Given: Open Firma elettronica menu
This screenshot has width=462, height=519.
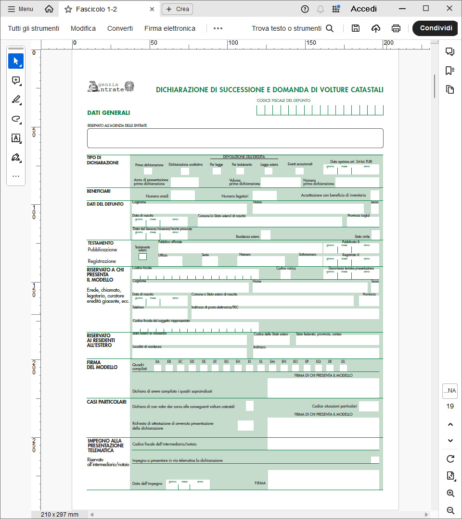Looking at the screenshot, I should 170,28.
